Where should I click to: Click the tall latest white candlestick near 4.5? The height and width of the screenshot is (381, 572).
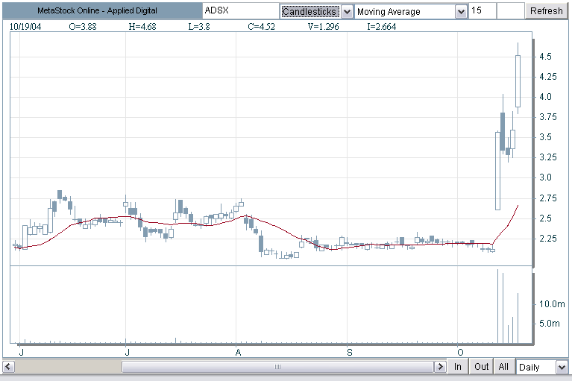pyautogui.click(x=518, y=81)
